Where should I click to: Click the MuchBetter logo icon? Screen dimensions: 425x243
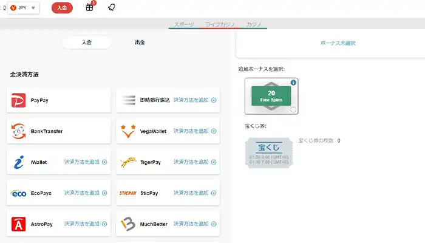[x=128, y=224]
